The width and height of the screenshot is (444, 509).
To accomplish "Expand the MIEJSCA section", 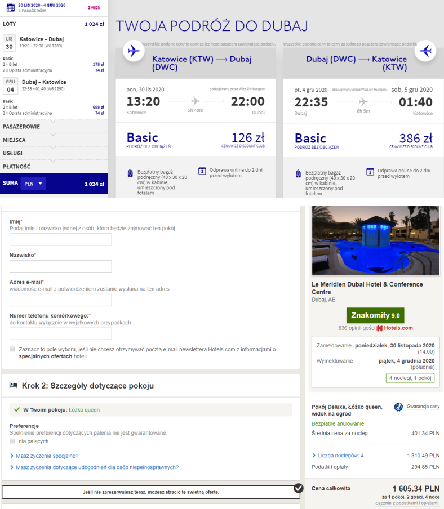I will coord(54,140).
